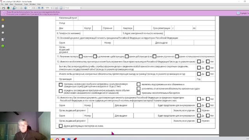Check 'Других действующих паспортов не имею'

[61, 126]
